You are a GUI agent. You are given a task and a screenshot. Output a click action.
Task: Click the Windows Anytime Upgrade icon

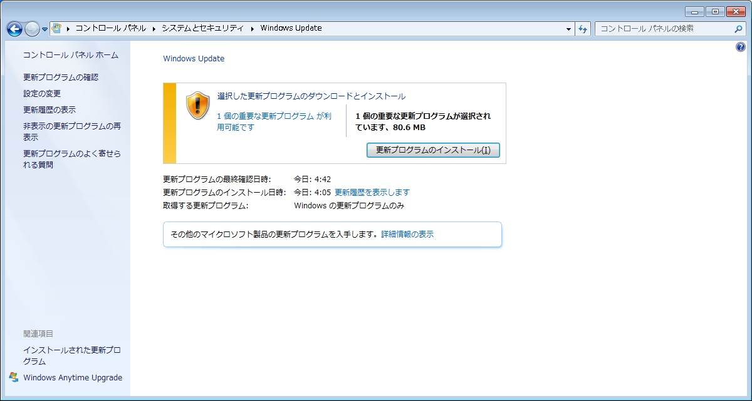13,377
